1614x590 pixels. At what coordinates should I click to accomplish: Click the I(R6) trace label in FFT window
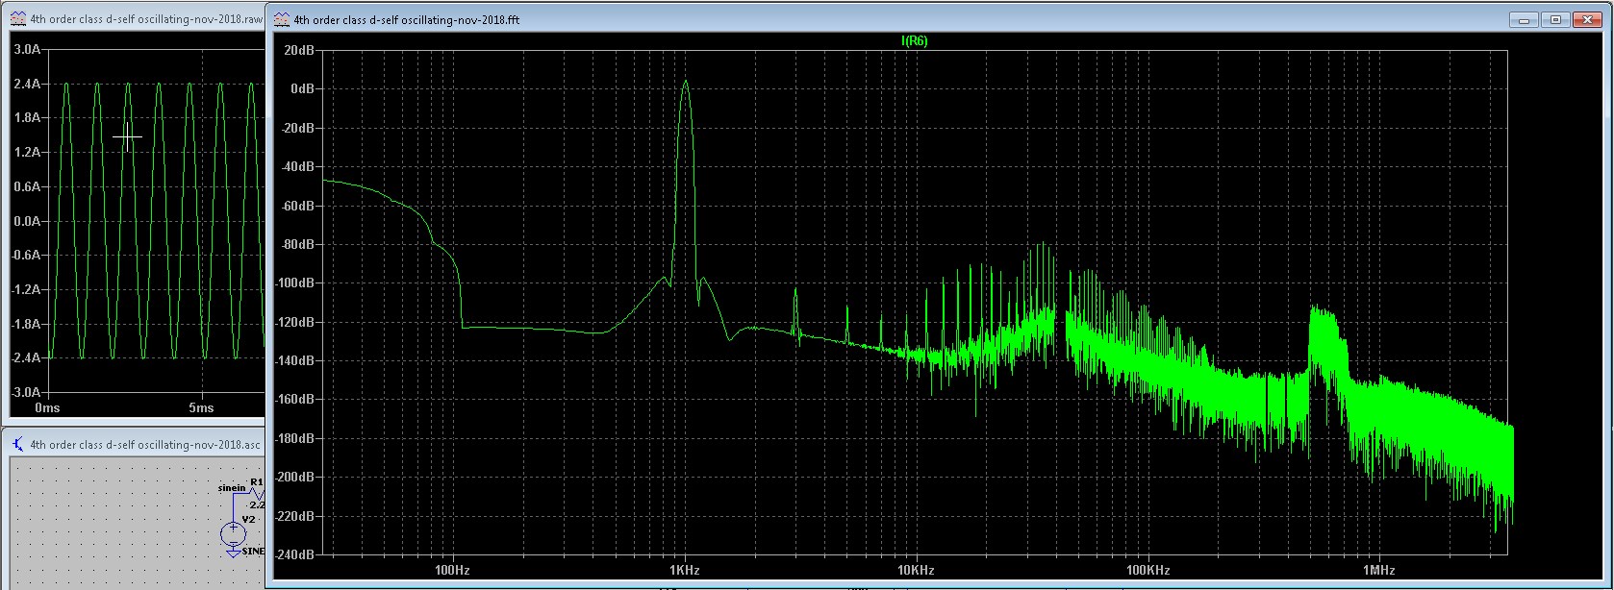click(914, 41)
